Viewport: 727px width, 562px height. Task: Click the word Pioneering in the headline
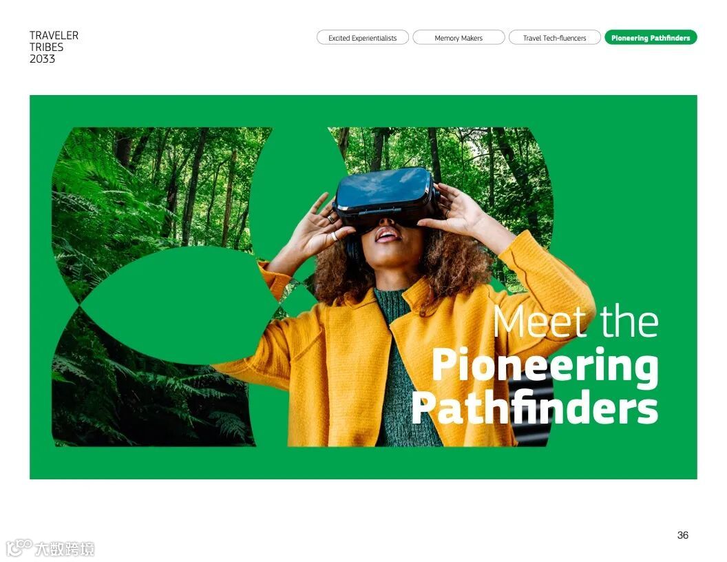[x=545, y=366]
